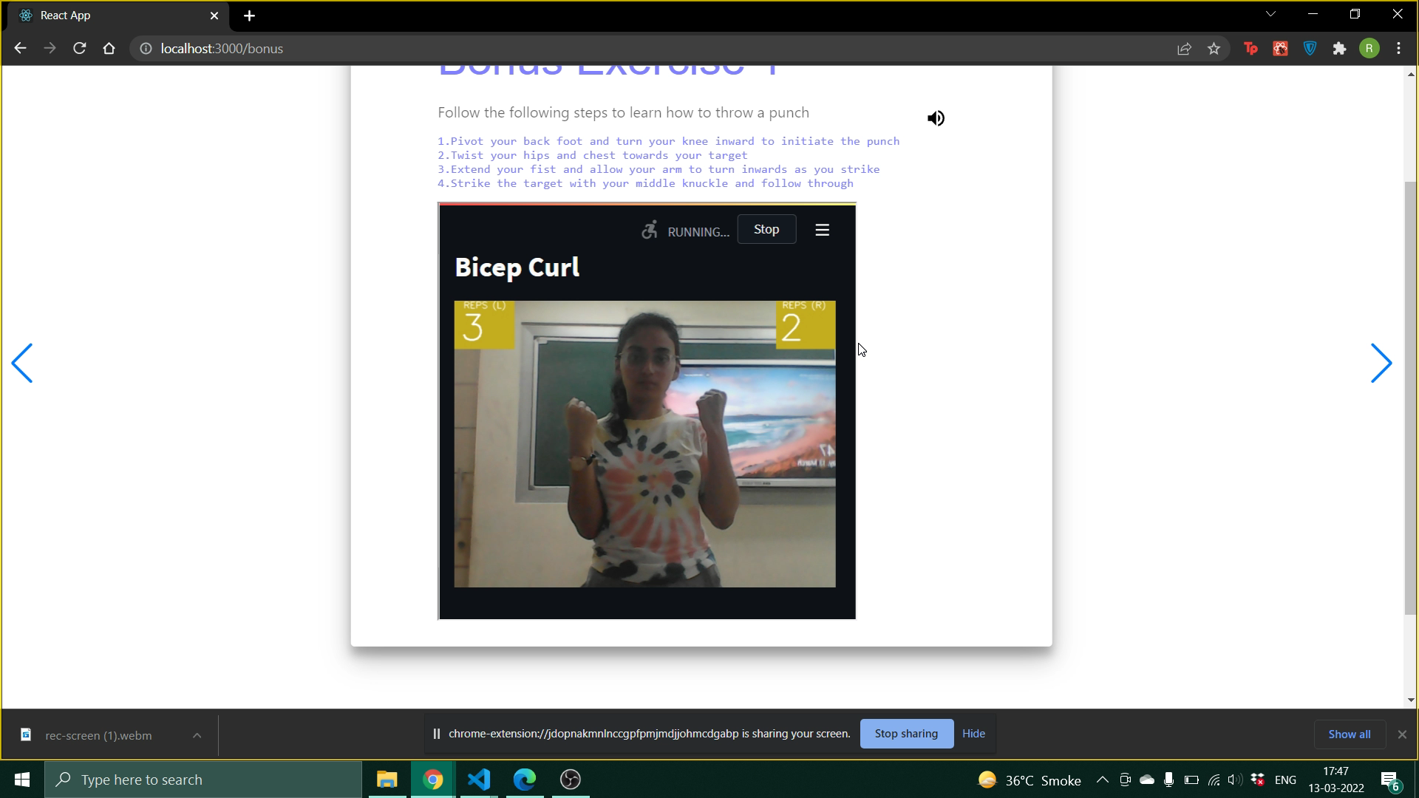Launch OBS Studio from the taskbar

coord(569,779)
